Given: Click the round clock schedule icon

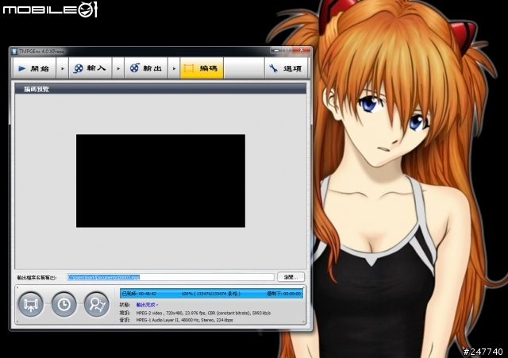Looking at the screenshot, I should click(x=63, y=304).
